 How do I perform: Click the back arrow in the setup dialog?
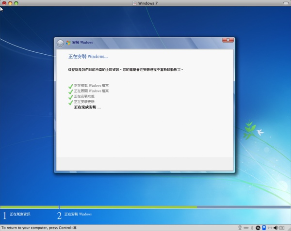60,43
